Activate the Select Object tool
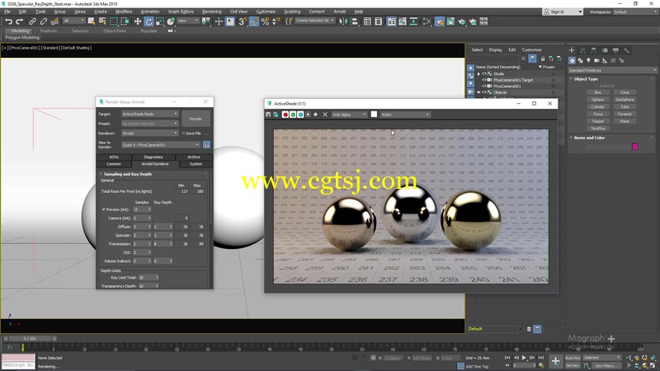 (x=91, y=21)
